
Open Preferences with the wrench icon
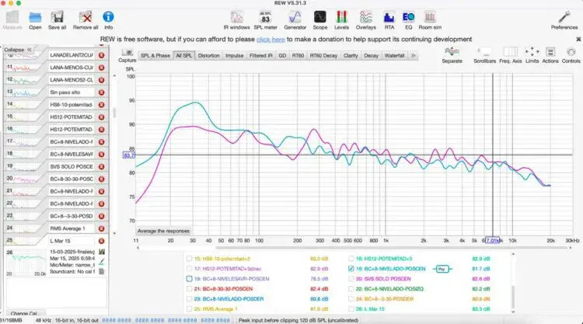(x=564, y=20)
